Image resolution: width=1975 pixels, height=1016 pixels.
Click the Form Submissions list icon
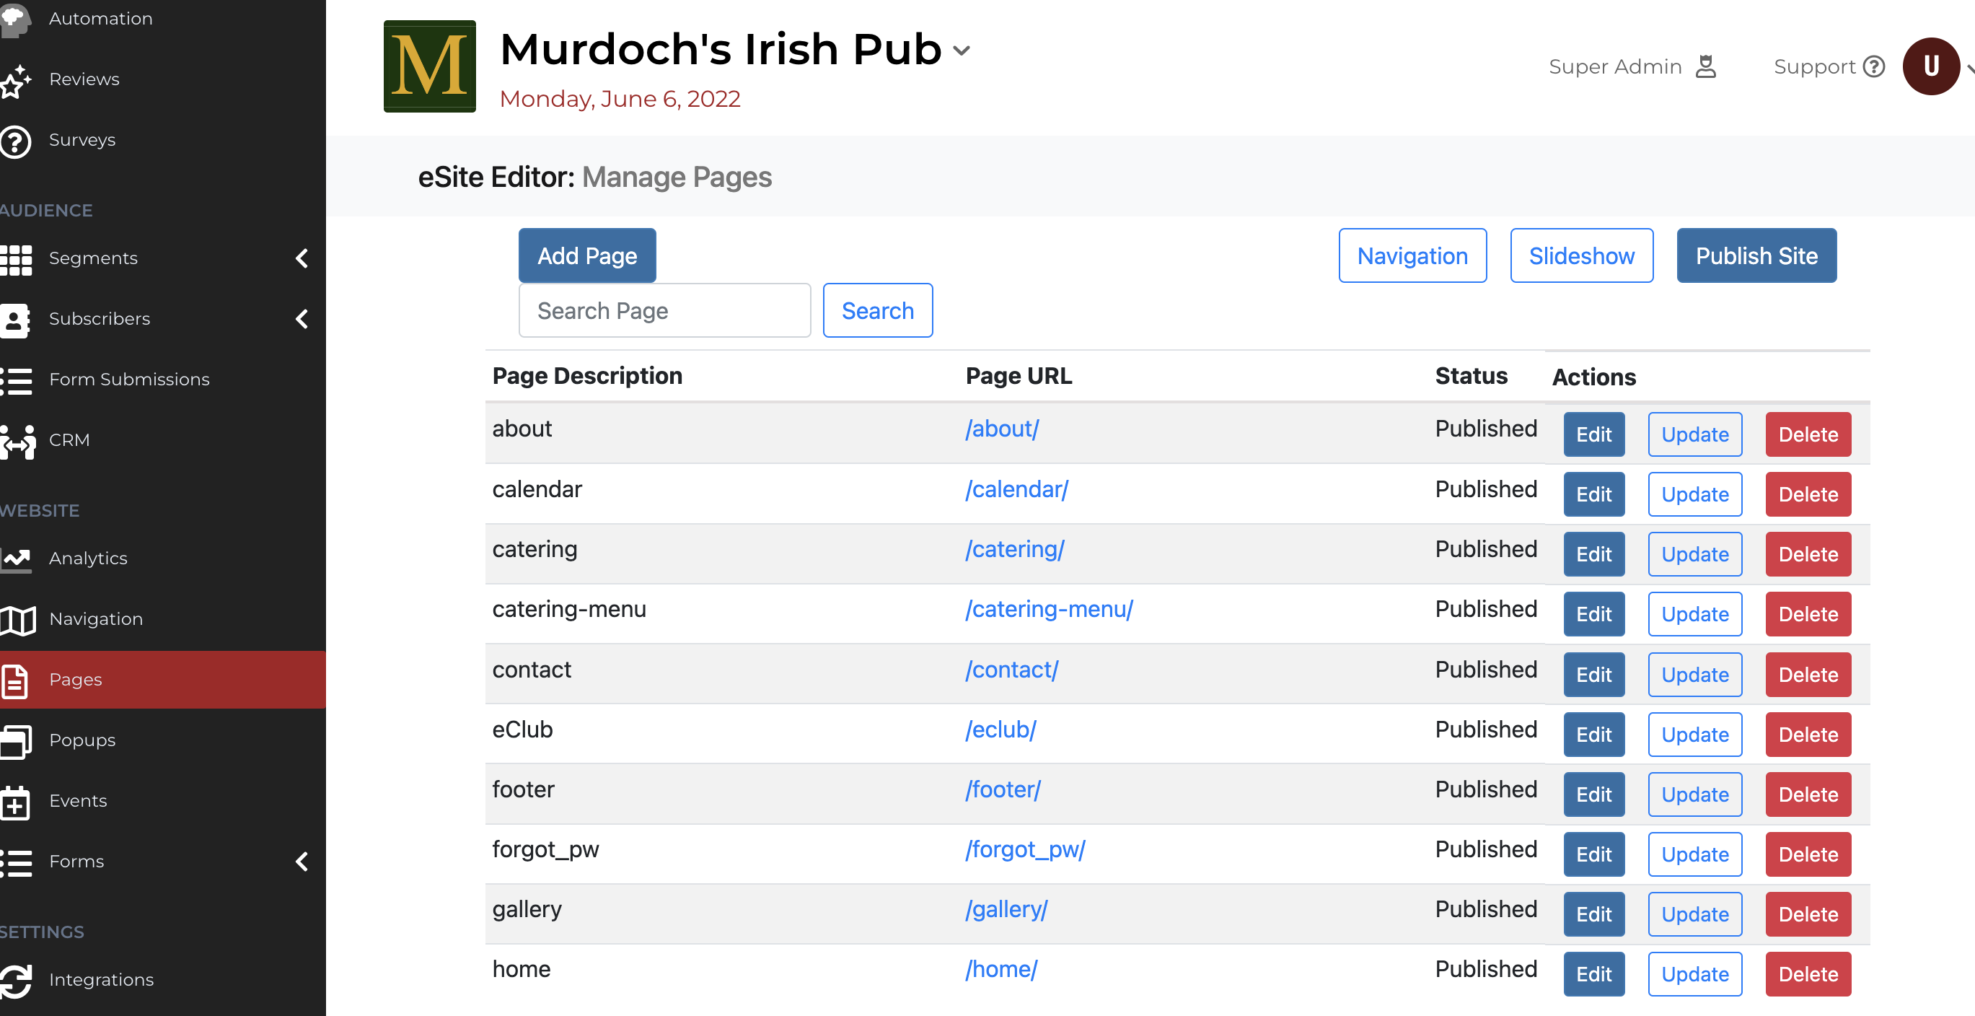pyautogui.click(x=15, y=380)
